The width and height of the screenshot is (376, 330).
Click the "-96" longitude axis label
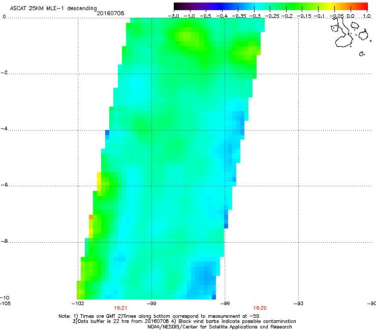coord(225,304)
